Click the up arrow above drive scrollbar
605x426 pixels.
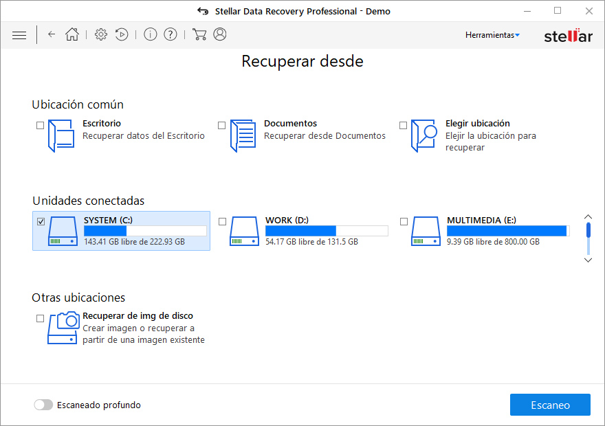(588, 216)
